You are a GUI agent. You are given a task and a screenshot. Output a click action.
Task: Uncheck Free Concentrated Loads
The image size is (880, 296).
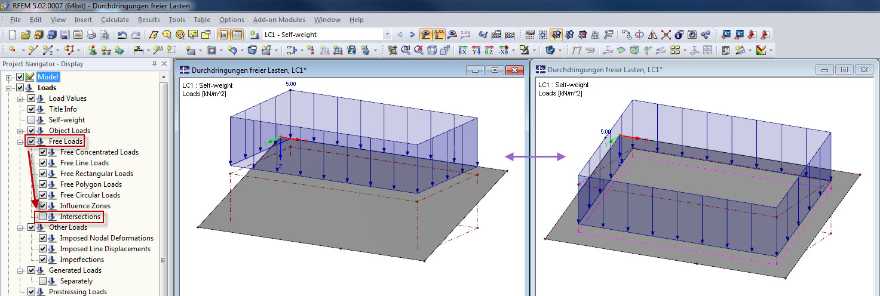coord(42,152)
